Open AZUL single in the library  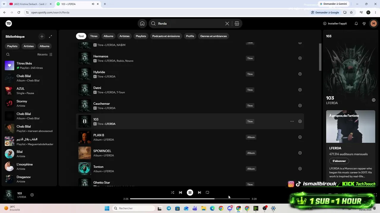29,91
